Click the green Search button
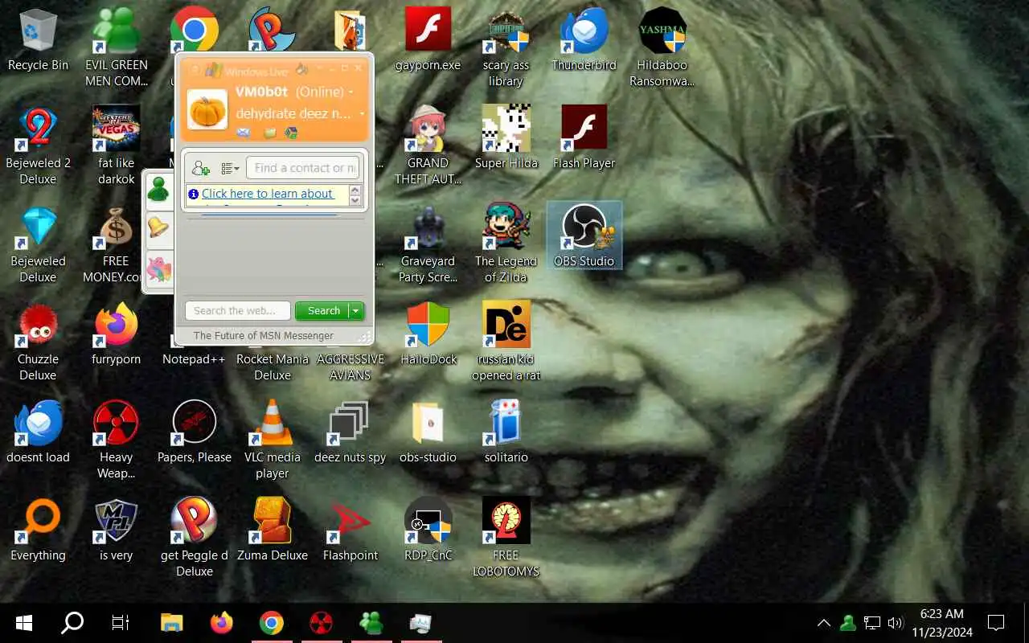Image resolution: width=1029 pixels, height=643 pixels. [x=323, y=311]
